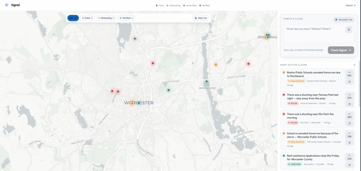Viewport: 361px width, 171px height.
Task: Click the Check Signal button
Action: click(341, 50)
